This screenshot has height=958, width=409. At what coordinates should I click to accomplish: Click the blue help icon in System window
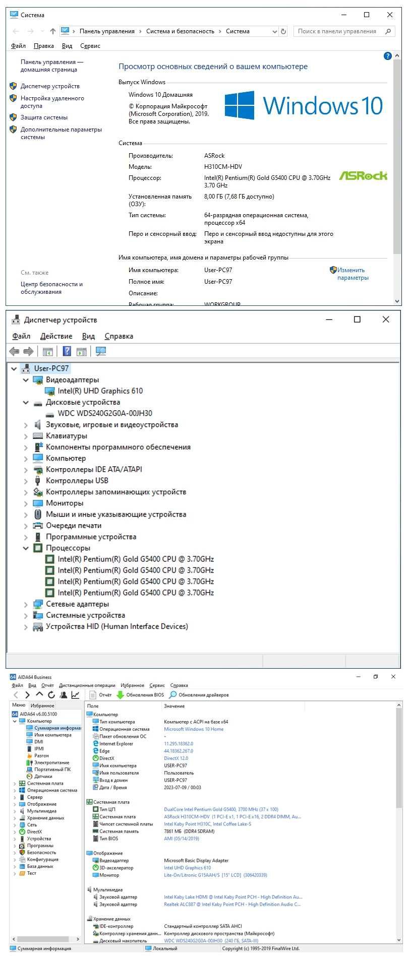click(x=387, y=56)
